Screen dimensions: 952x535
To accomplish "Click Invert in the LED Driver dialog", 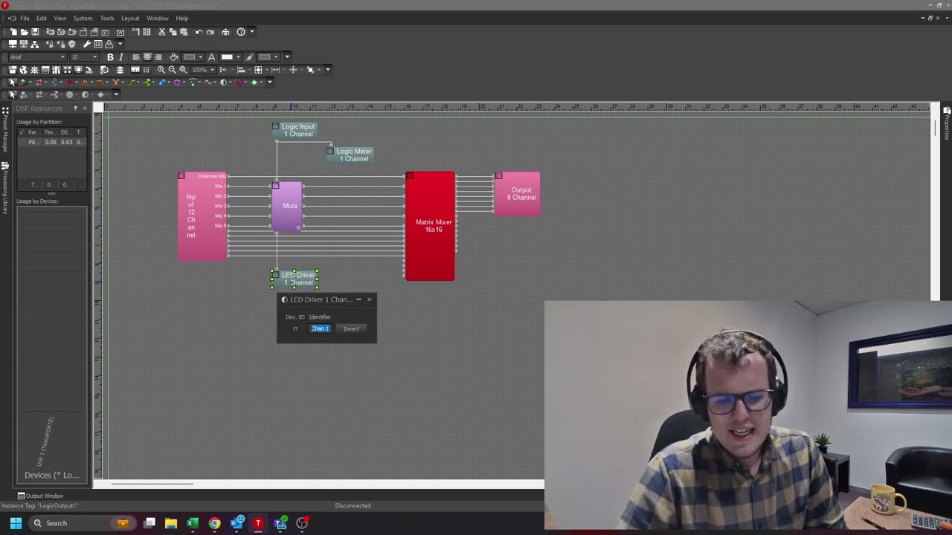I will click(x=351, y=328).
